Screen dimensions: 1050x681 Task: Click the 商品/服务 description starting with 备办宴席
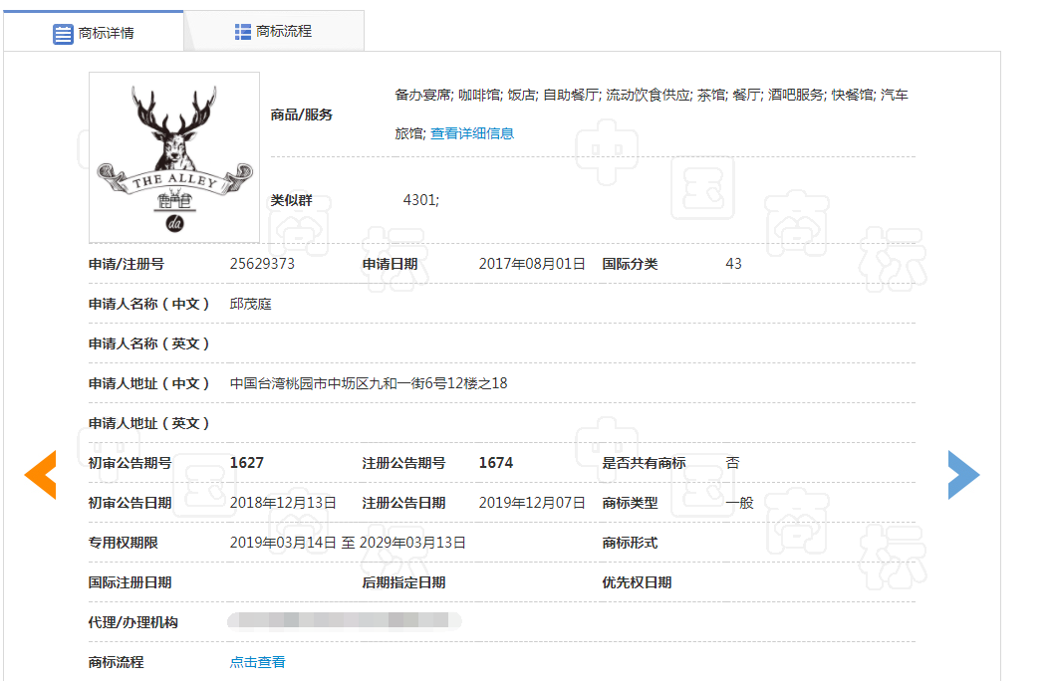[652, 96]
